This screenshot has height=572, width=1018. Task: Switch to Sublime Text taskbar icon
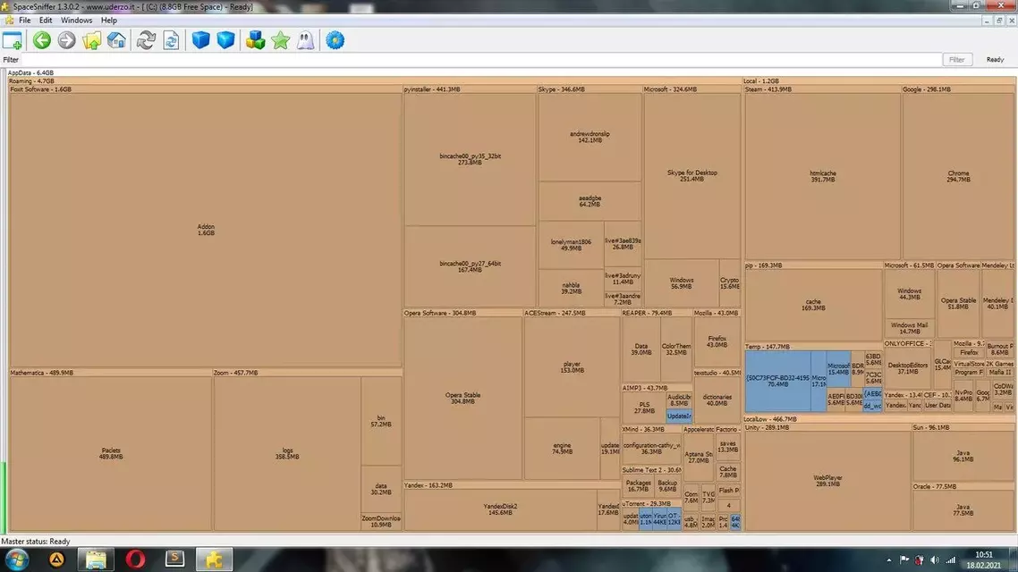[174, 559]
